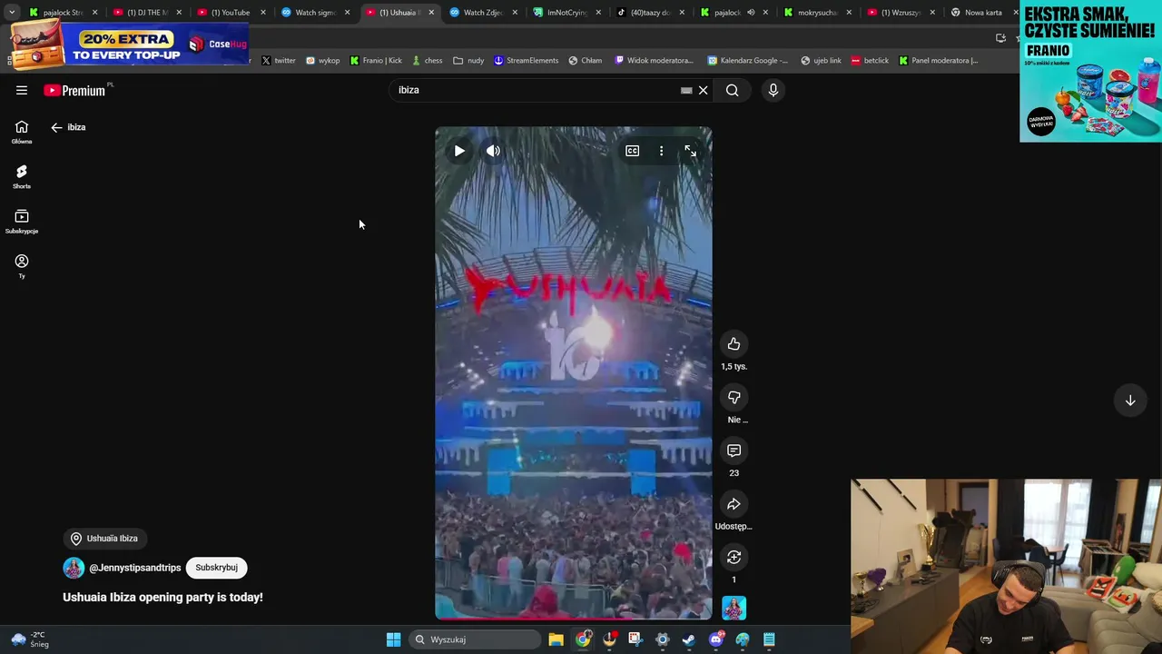Like the short with thumbs up

pos(734,343)
